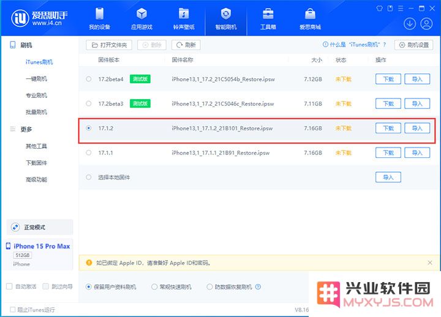This screenshot has width=441, height=317.
Task: Select 一键刷机 in the sidebar
Action: 36,79
